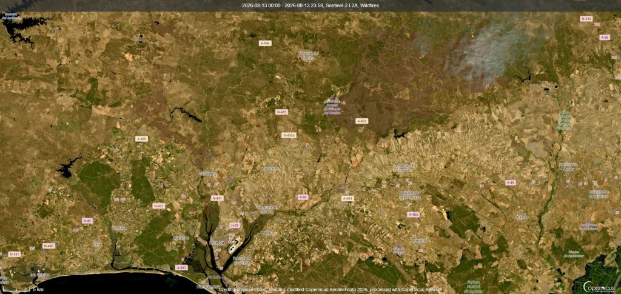Click the N-446 road shield
Screen dimensions: 621x294
(49, 246)
